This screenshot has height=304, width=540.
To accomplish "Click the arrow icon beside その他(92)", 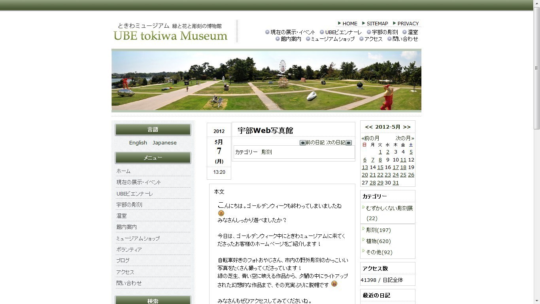I will [x=363, y=251].
